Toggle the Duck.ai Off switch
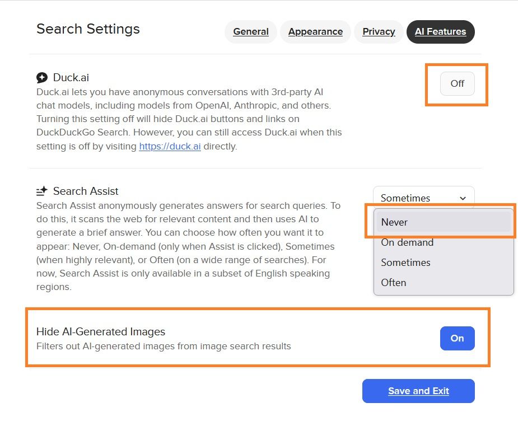518x426 pixels. point(457,83)
